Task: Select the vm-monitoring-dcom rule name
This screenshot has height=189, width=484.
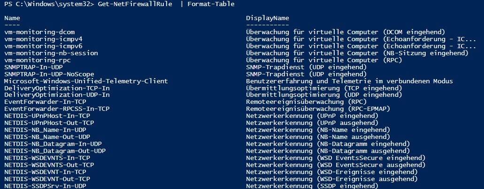Action: click(x=36, y=32)
